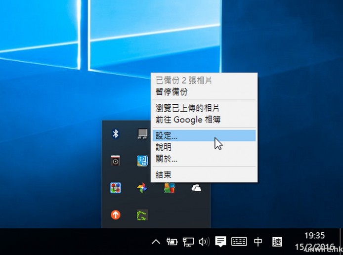Image resolution: width=343 pixels, height=255 pixels.
Task: Choose 暫停備份 to pause backup
Action: click(x=171, y=92)
